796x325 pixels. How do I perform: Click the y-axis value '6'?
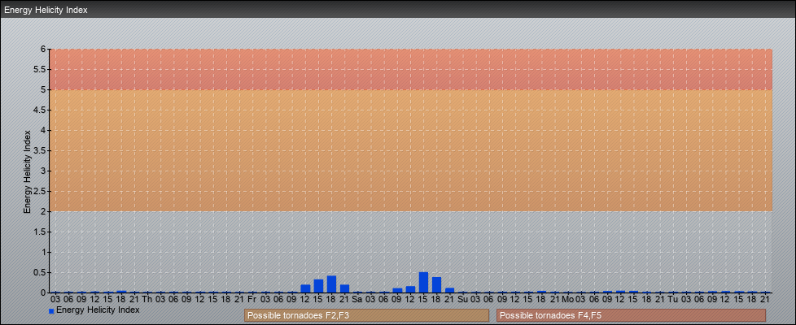pyautogui.click(x=44, y=50)
